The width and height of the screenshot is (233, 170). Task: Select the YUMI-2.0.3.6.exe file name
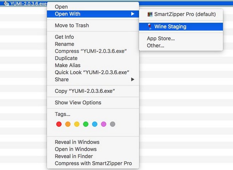tap(29, 3)
